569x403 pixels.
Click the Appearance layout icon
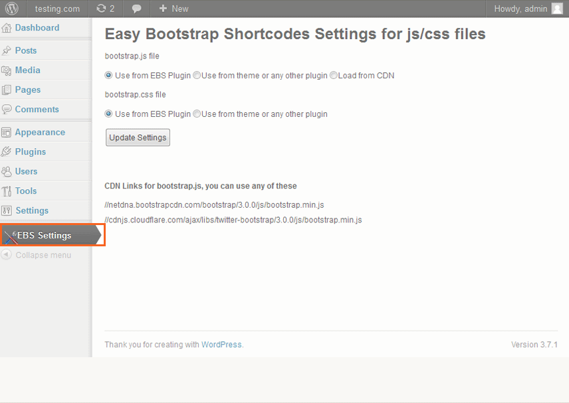click(7, 133)
